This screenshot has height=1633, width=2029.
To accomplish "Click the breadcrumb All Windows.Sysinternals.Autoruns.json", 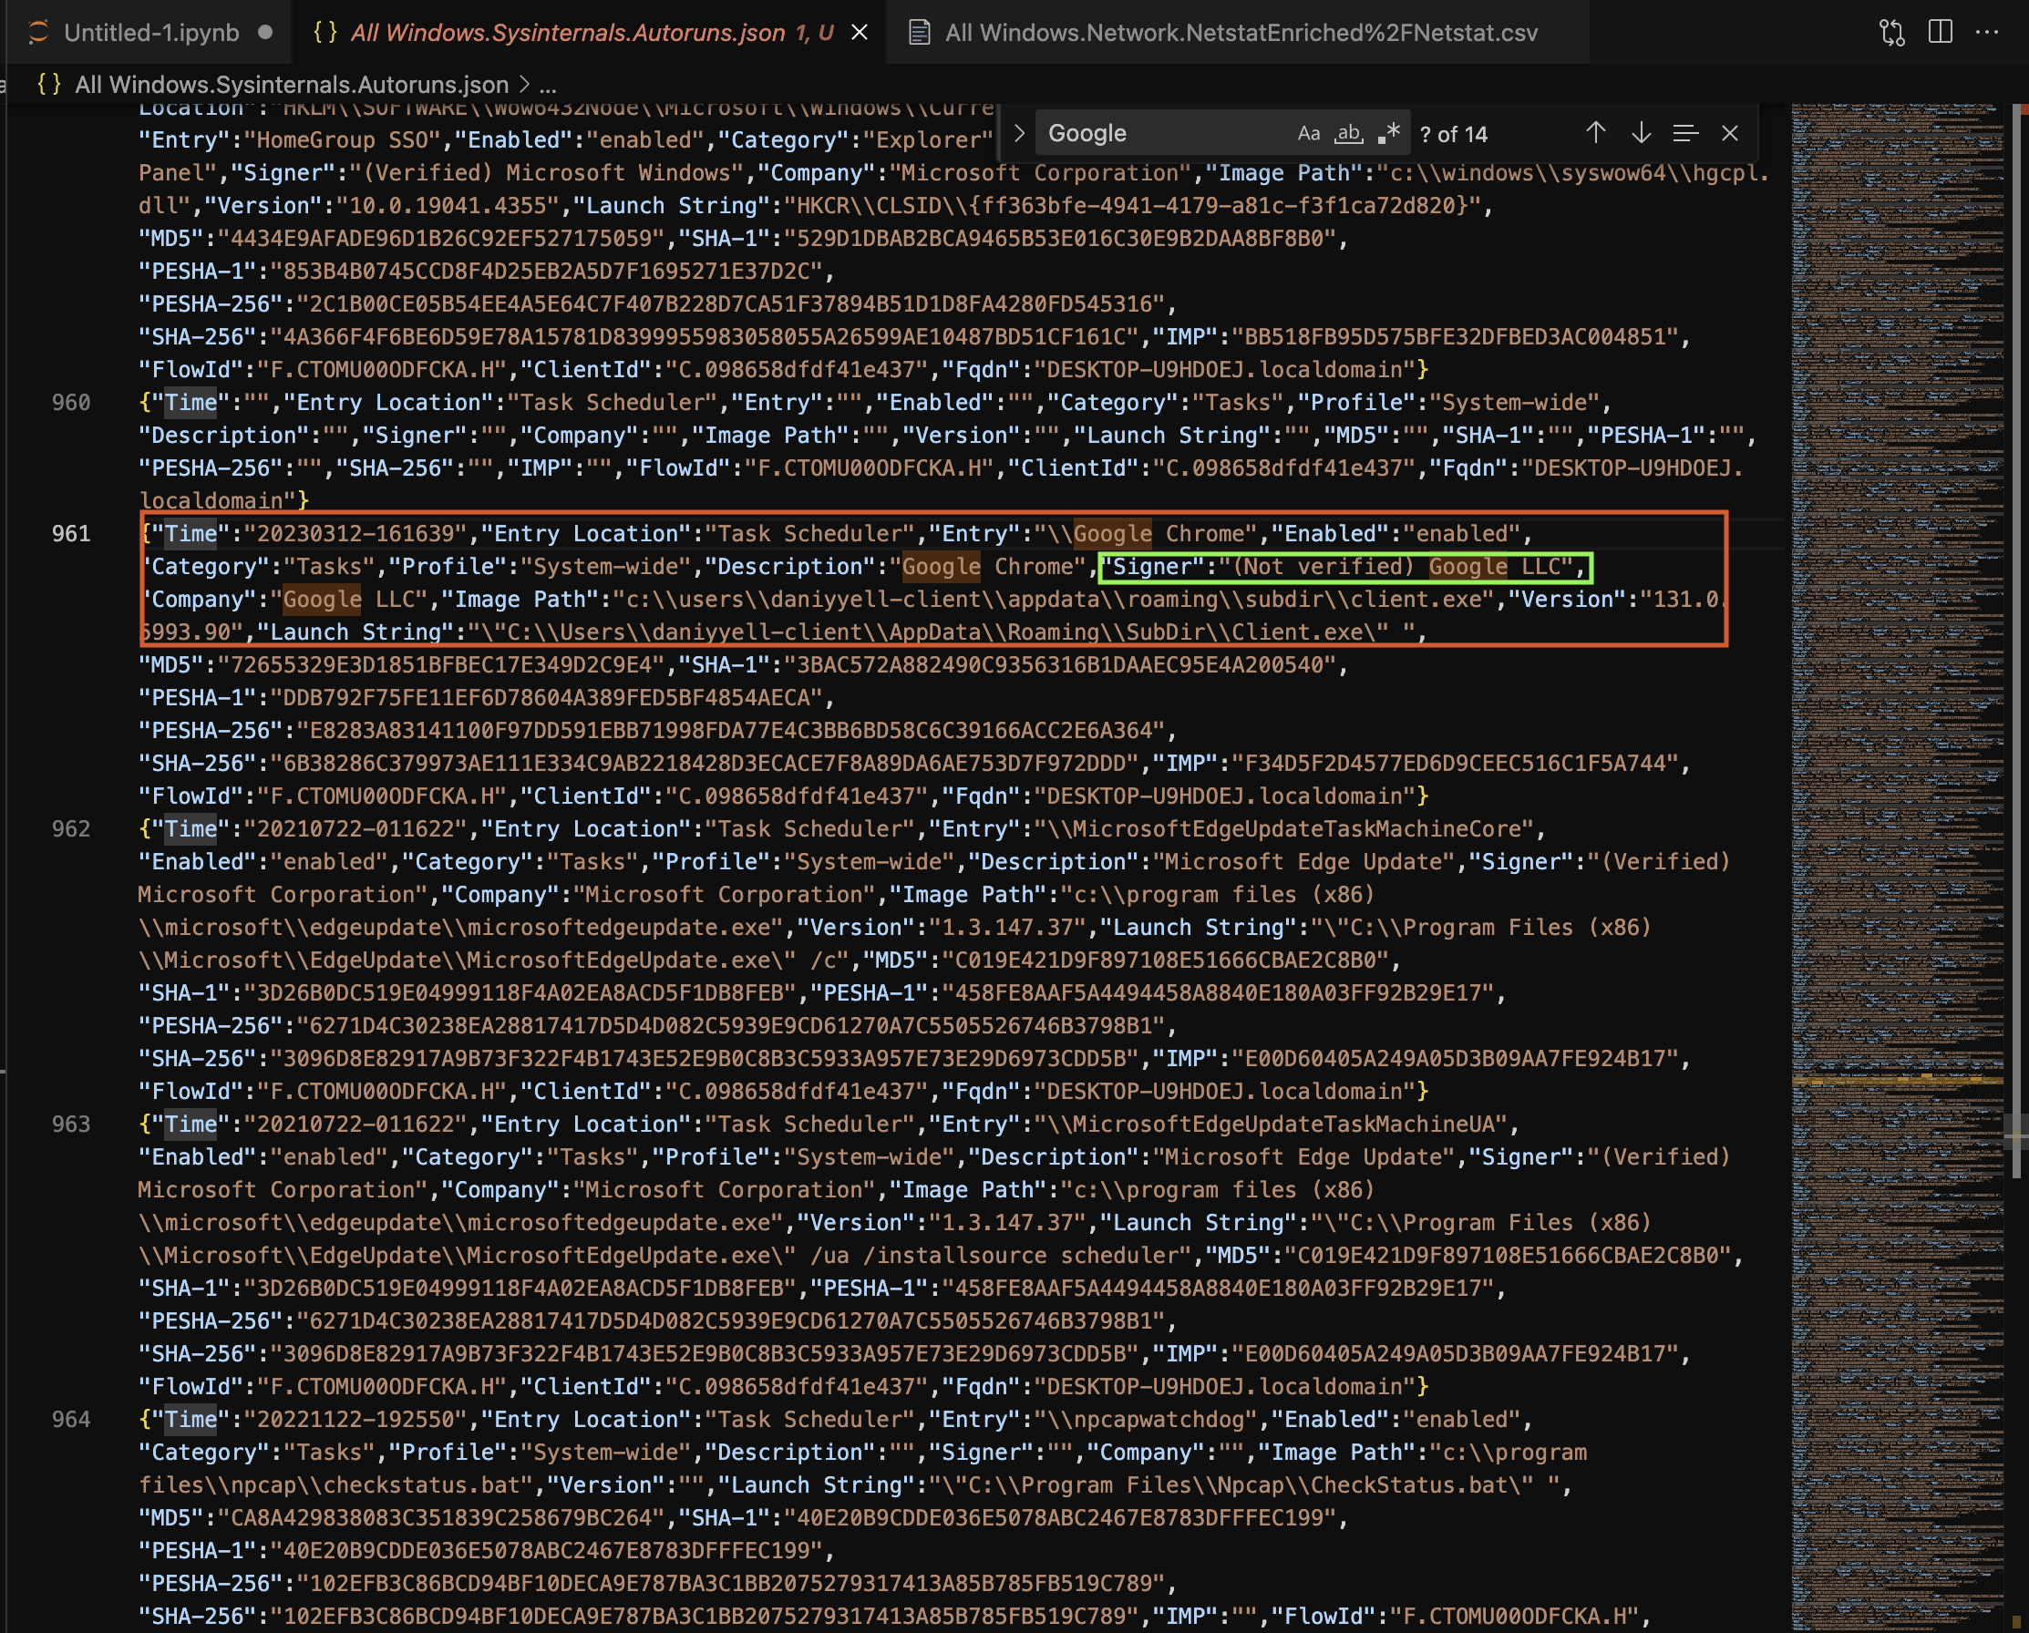I will pos(292,85).
